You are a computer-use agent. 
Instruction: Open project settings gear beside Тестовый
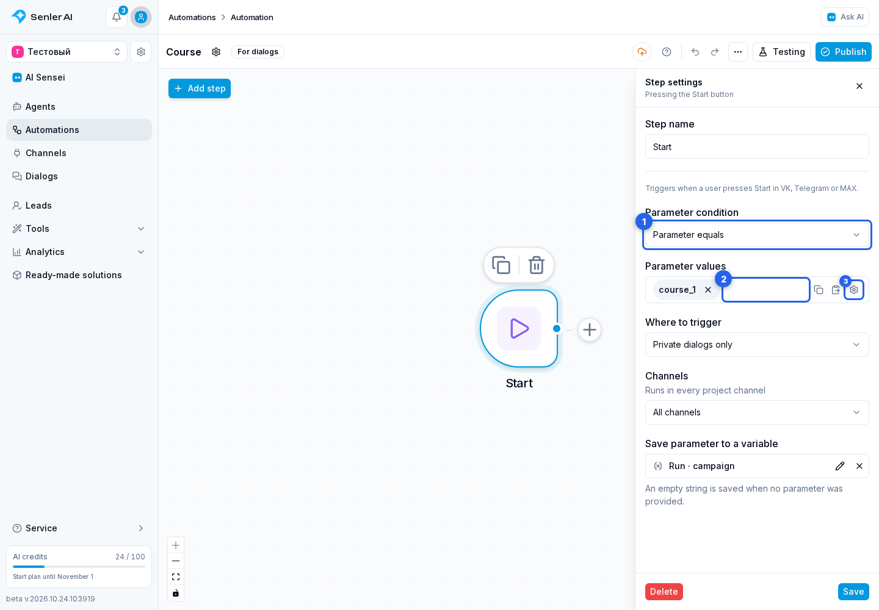(141, 52)
